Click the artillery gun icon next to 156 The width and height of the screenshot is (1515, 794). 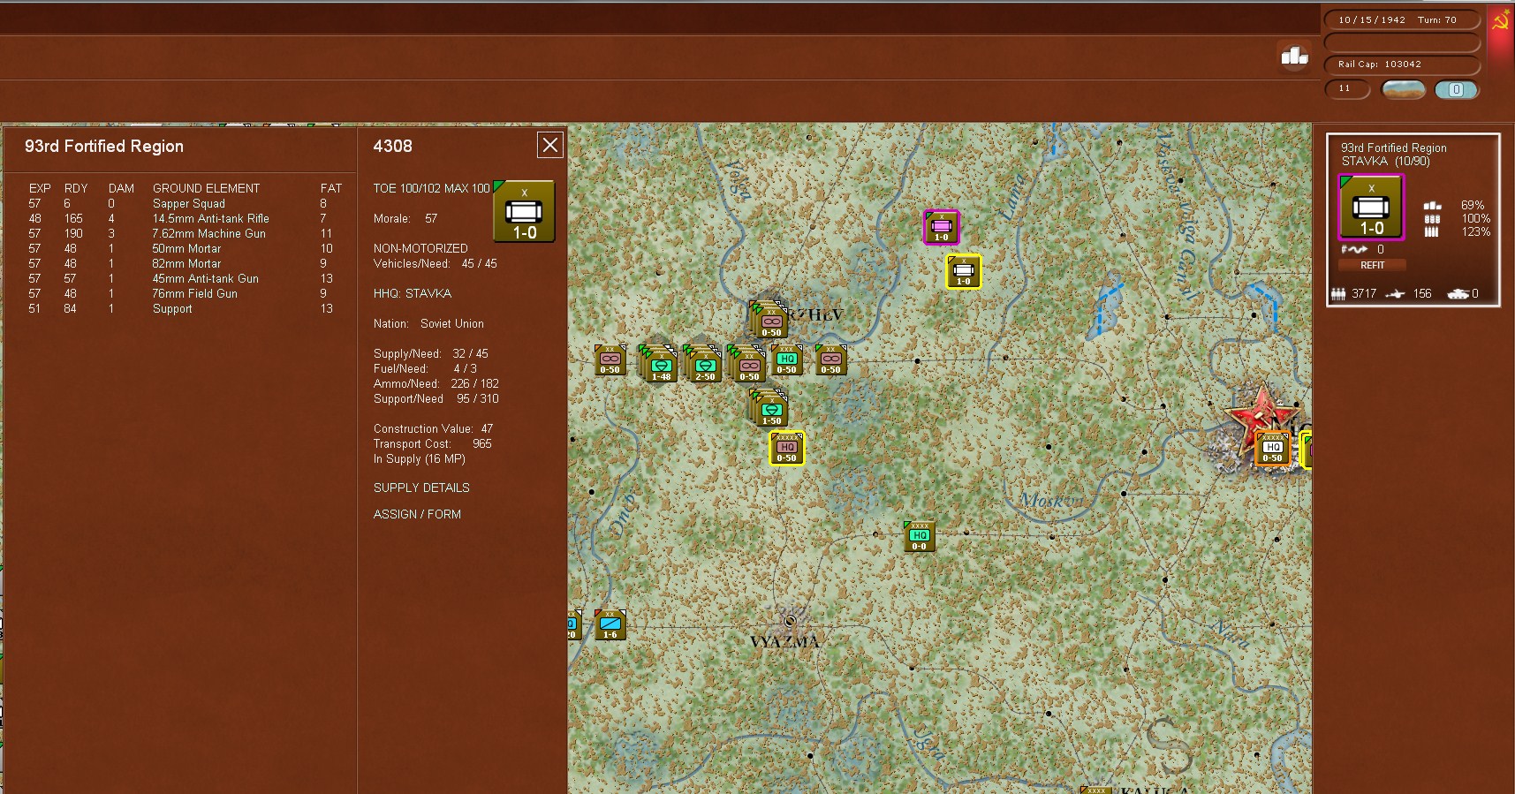[1395, 294]
